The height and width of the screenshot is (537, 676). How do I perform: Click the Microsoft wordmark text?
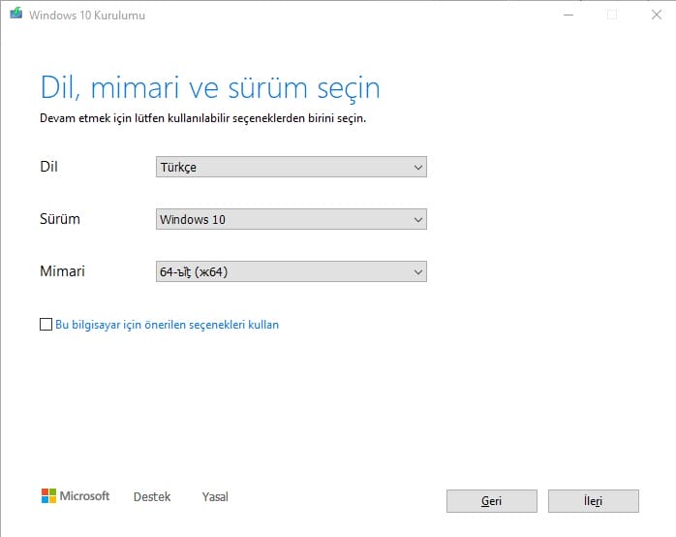pos(85,496)
